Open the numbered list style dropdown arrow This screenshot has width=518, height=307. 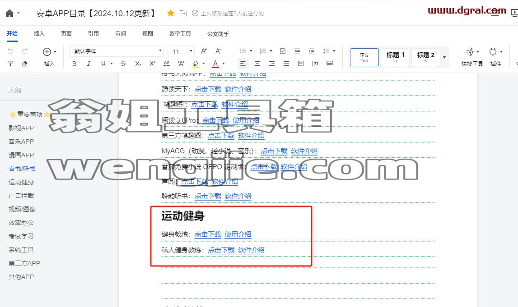[x=271, y=51]
